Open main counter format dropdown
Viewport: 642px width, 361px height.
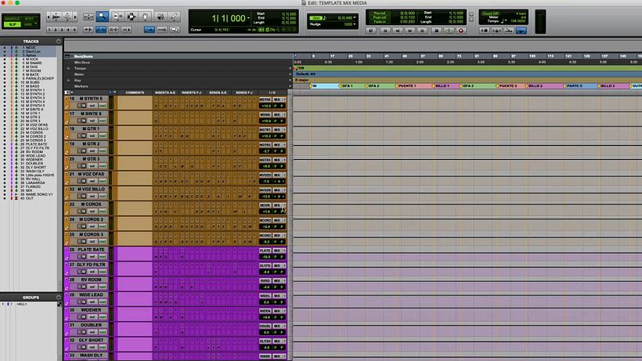pyautogui.click(x=248, y=18)
